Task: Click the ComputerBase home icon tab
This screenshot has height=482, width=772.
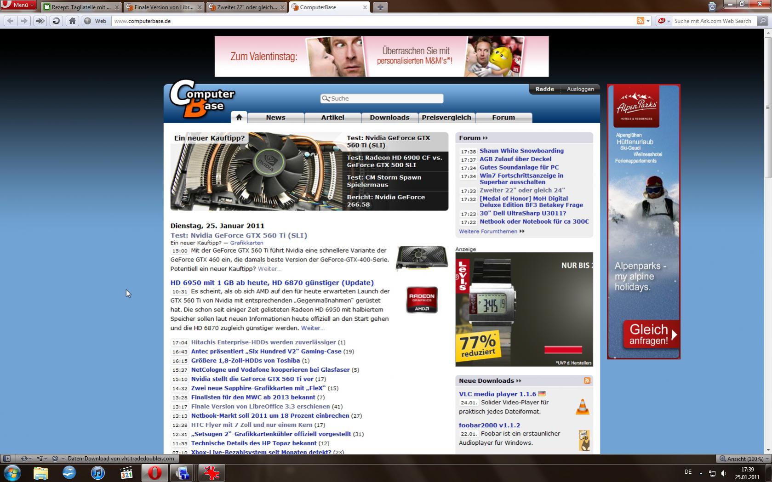Action: click(239, 117)
